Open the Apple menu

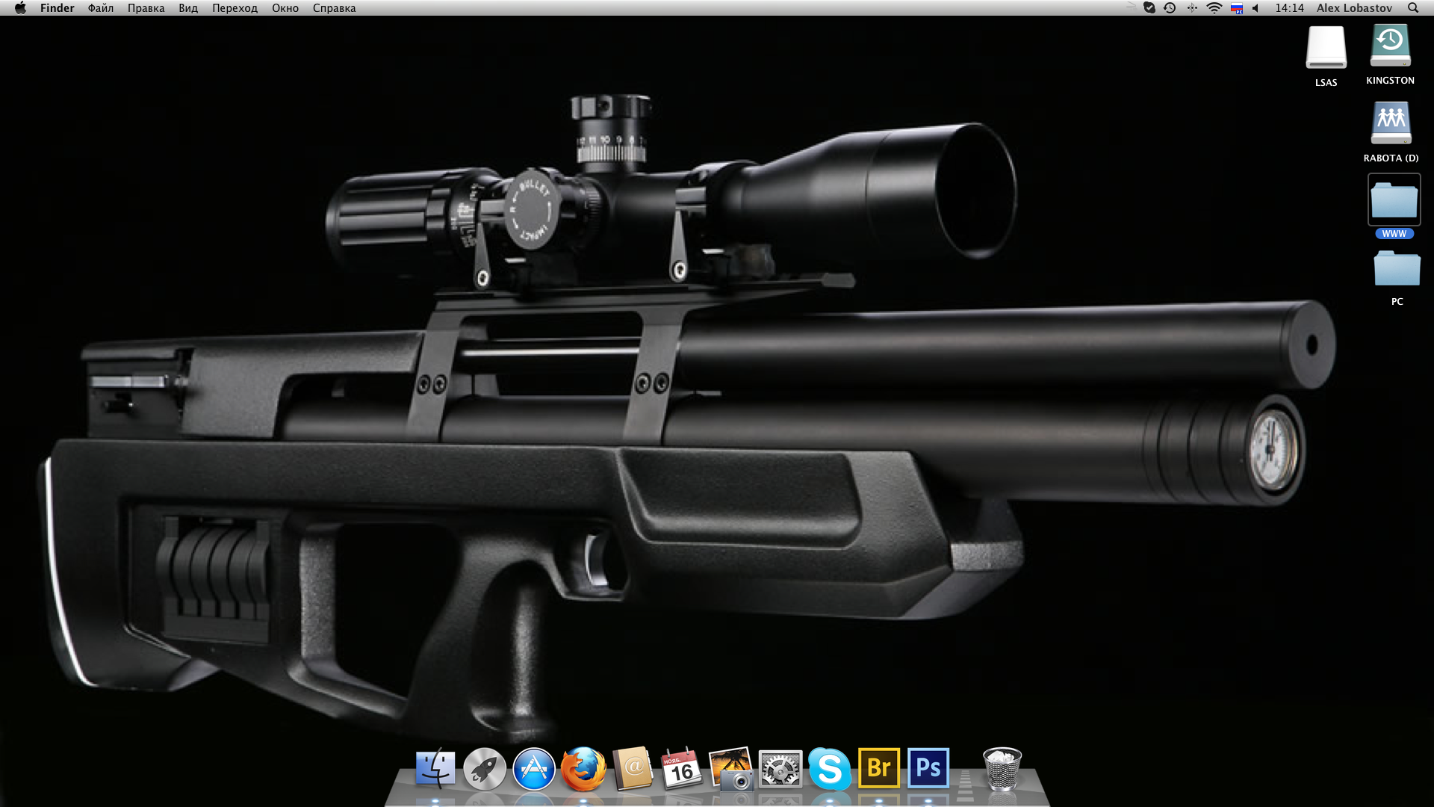point(20,8)
